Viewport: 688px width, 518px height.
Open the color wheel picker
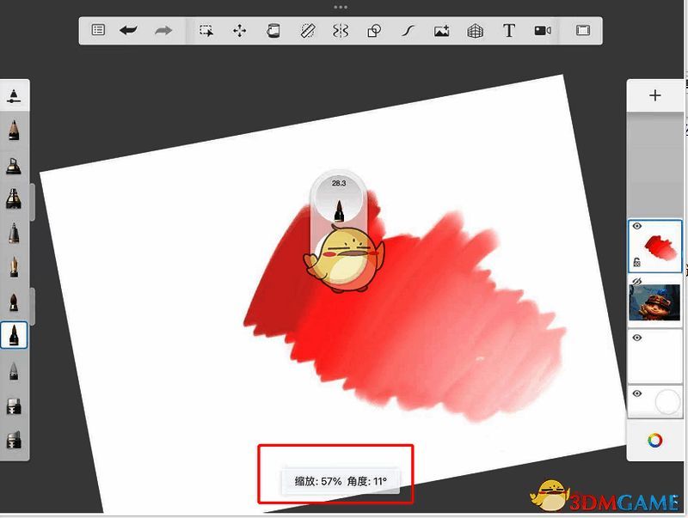coord(654,439)
